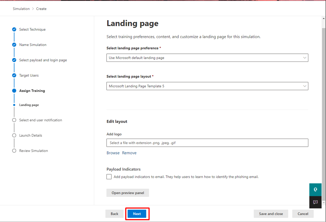Click the Assign Training filled step indicator
Viewport: 326px width, 222px height.
tap(14, 90)
